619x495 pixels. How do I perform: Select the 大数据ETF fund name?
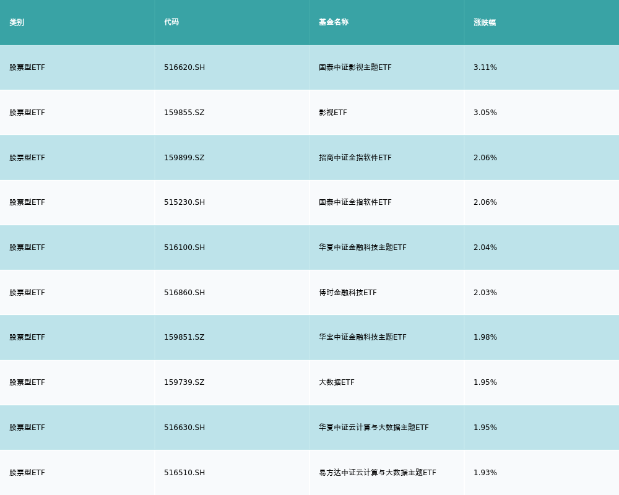click(x=337, y=382)
